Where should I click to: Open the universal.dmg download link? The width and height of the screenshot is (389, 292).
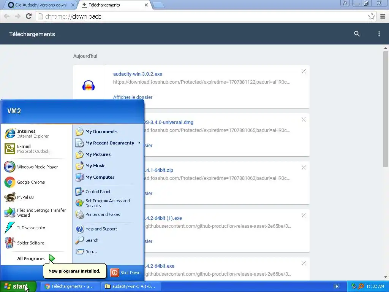pos(169,122)
